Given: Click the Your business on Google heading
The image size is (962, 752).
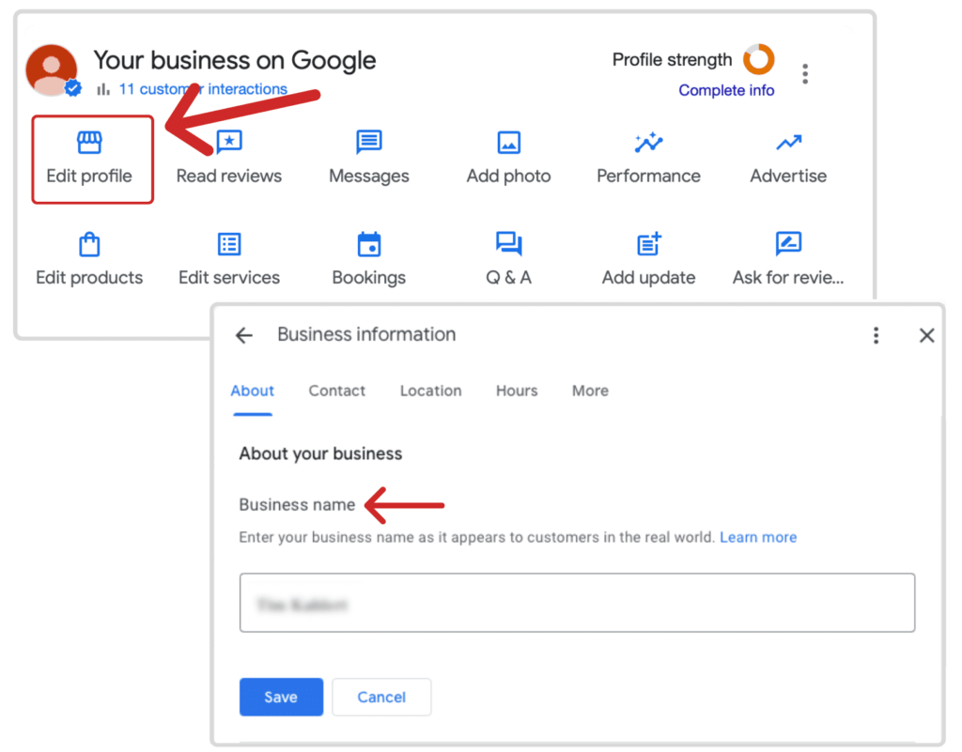Looking at the screenshot, I should click(x=235, y=61).
